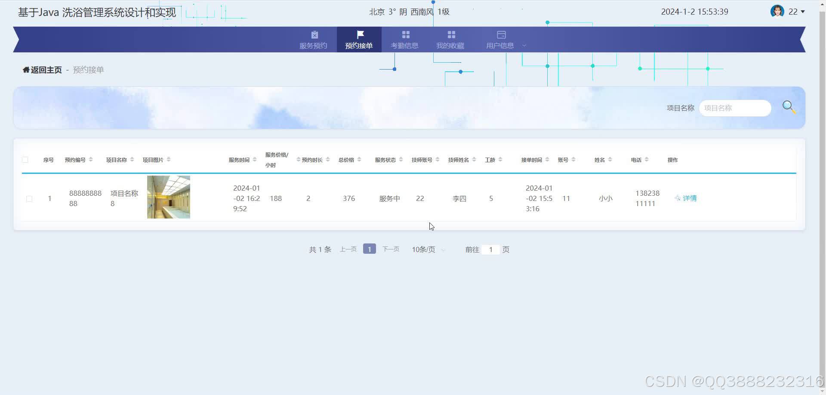The height and width of the screenshot is (395, 826).
Task: Select the 预约接单 nav tab
Action: click(x=359, y=39)
